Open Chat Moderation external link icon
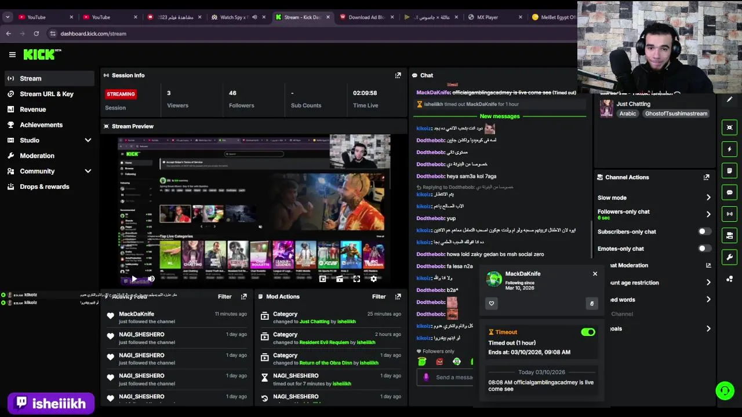This screenshot has height=417, width=742. [708, 265]
